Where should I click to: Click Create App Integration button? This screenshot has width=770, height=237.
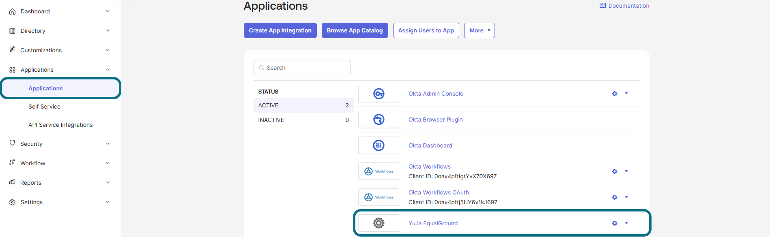tap(280, 30)
